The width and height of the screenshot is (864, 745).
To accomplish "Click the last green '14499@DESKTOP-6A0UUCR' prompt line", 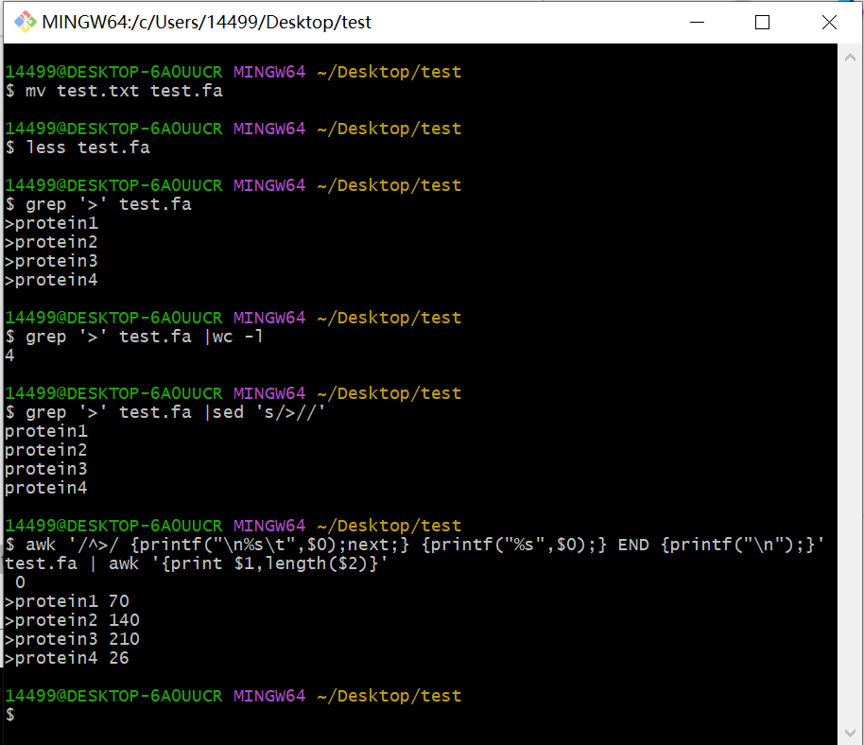I will coord(114,696).
